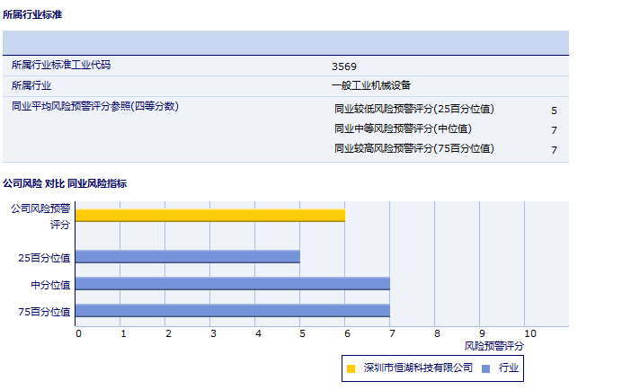Click the 公司风险 对比 同业风险指标 heading

[65, 183]
